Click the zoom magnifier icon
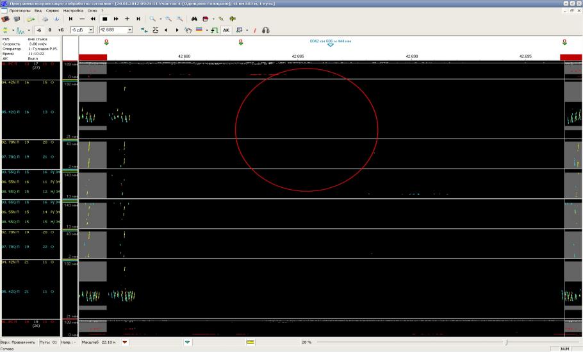Image resolution: width=583 pixels, height=352 pixels. (x=154, y=19)
